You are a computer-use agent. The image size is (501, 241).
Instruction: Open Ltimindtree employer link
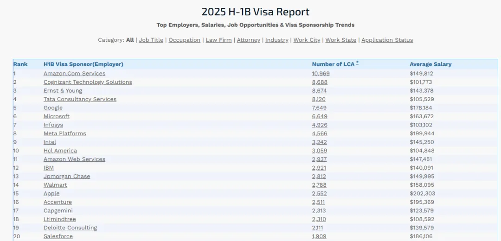(x=60, y=219)
